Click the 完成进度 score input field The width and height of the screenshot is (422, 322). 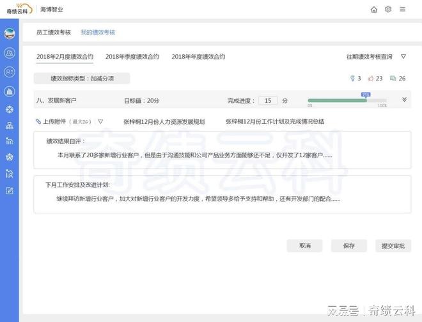click(268, 100)
